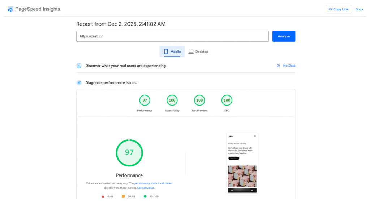
Task: Switch to the Mobile tab
Action: coord(172,52)
